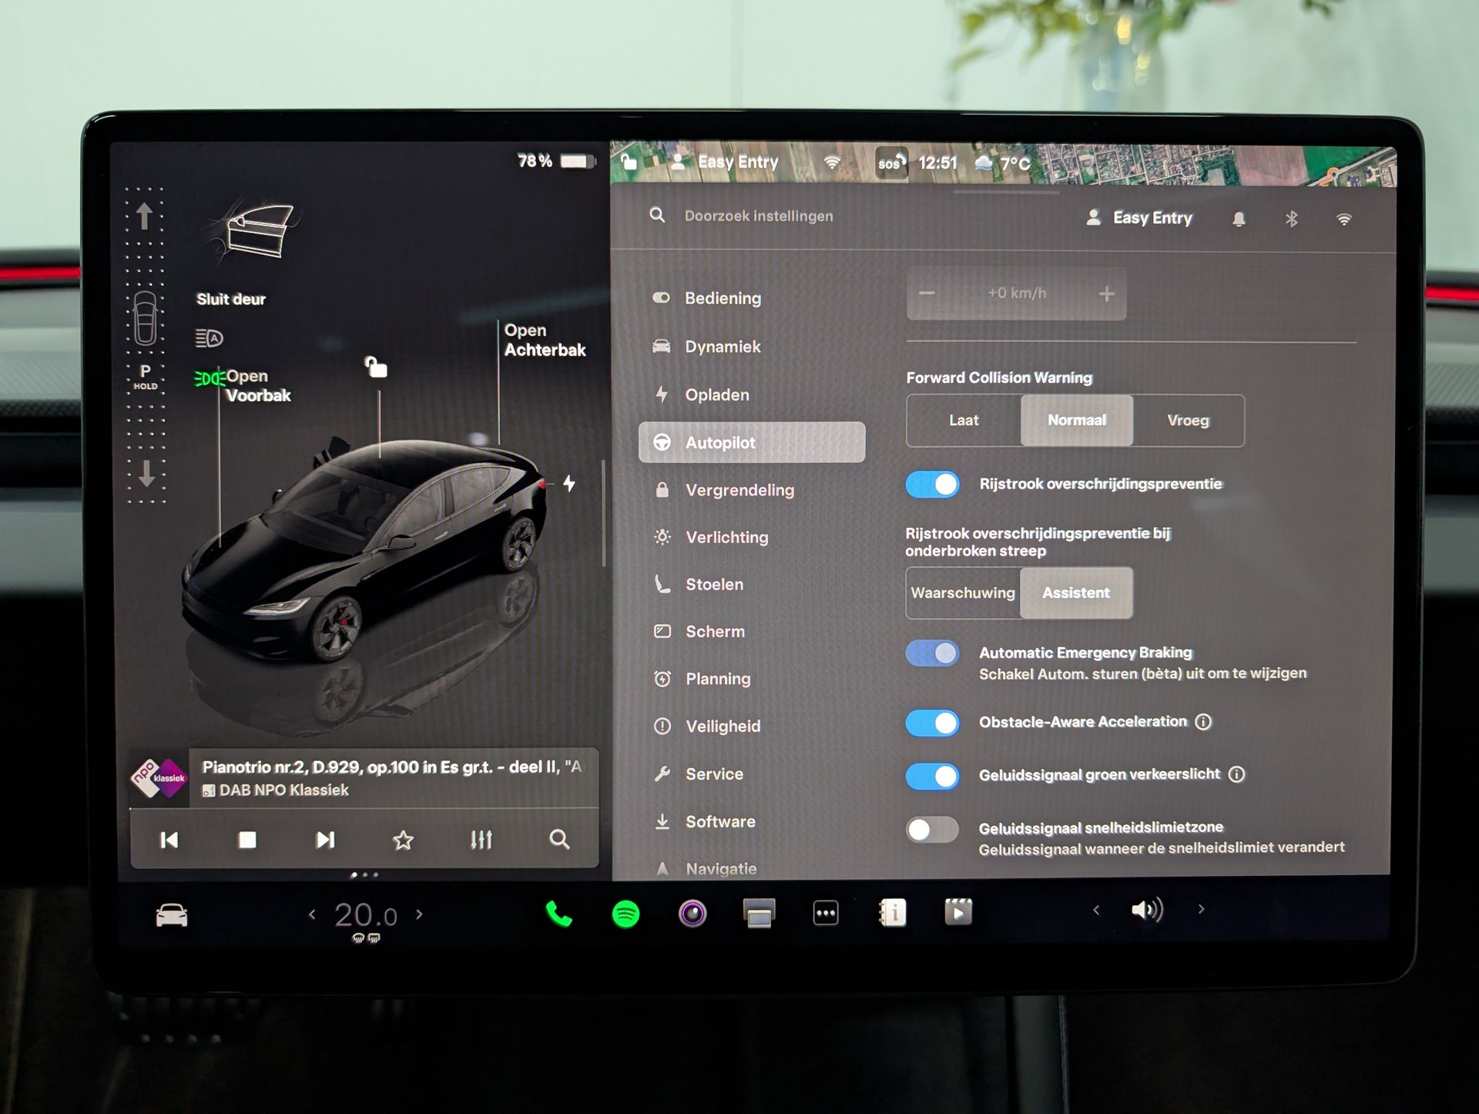Disable Rijstrook overschrijdingspreventie toggle

(932, 485)
